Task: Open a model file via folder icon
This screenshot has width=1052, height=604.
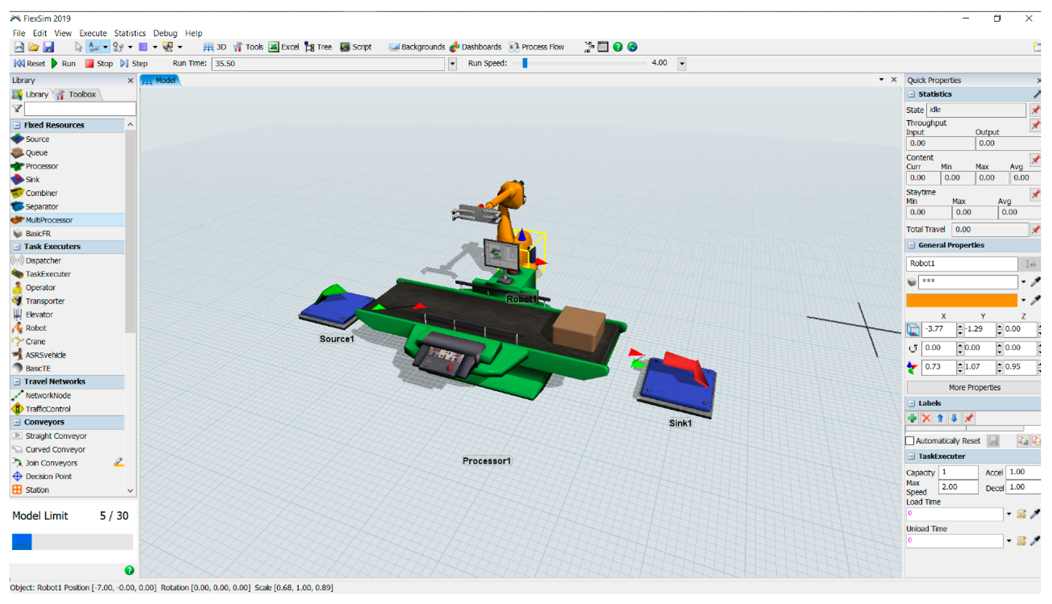Action: [x=34, y=47]
